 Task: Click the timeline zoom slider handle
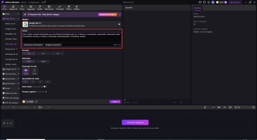pyautogui.click(x=239, y=107)
